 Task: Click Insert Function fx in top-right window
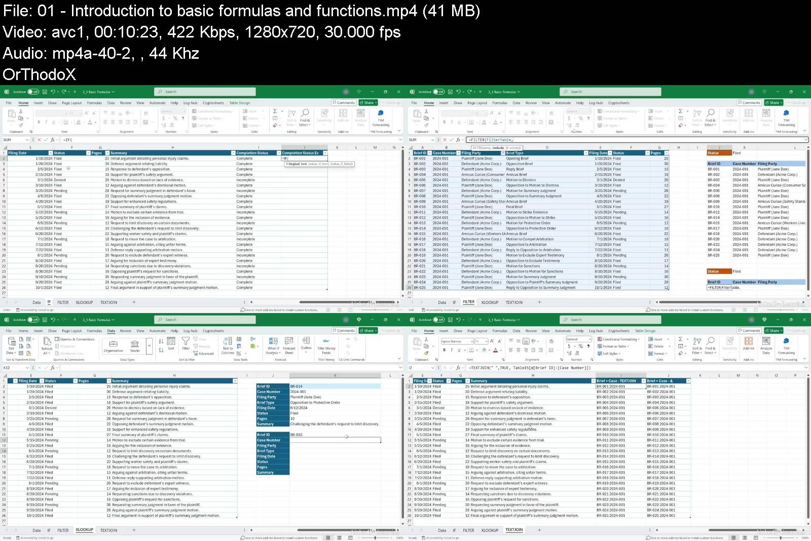click(x=458, y=140)
